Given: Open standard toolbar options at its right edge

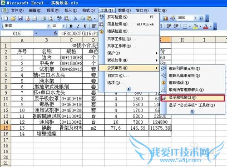Looking at the screenshot, I should tap(207, 19).
